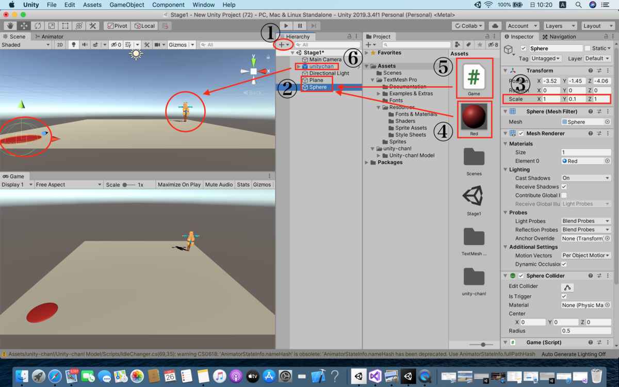Toggle Pivot handle position button
The width and height of the screenshot is (619, 387).
(117, 26)
